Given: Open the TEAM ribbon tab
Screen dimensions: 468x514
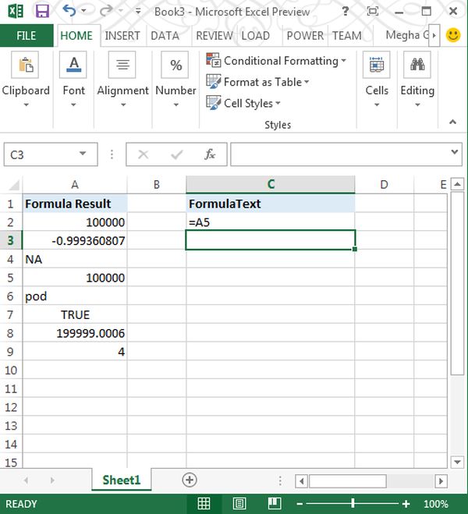Looking at the screenshot, I should 347,35.
